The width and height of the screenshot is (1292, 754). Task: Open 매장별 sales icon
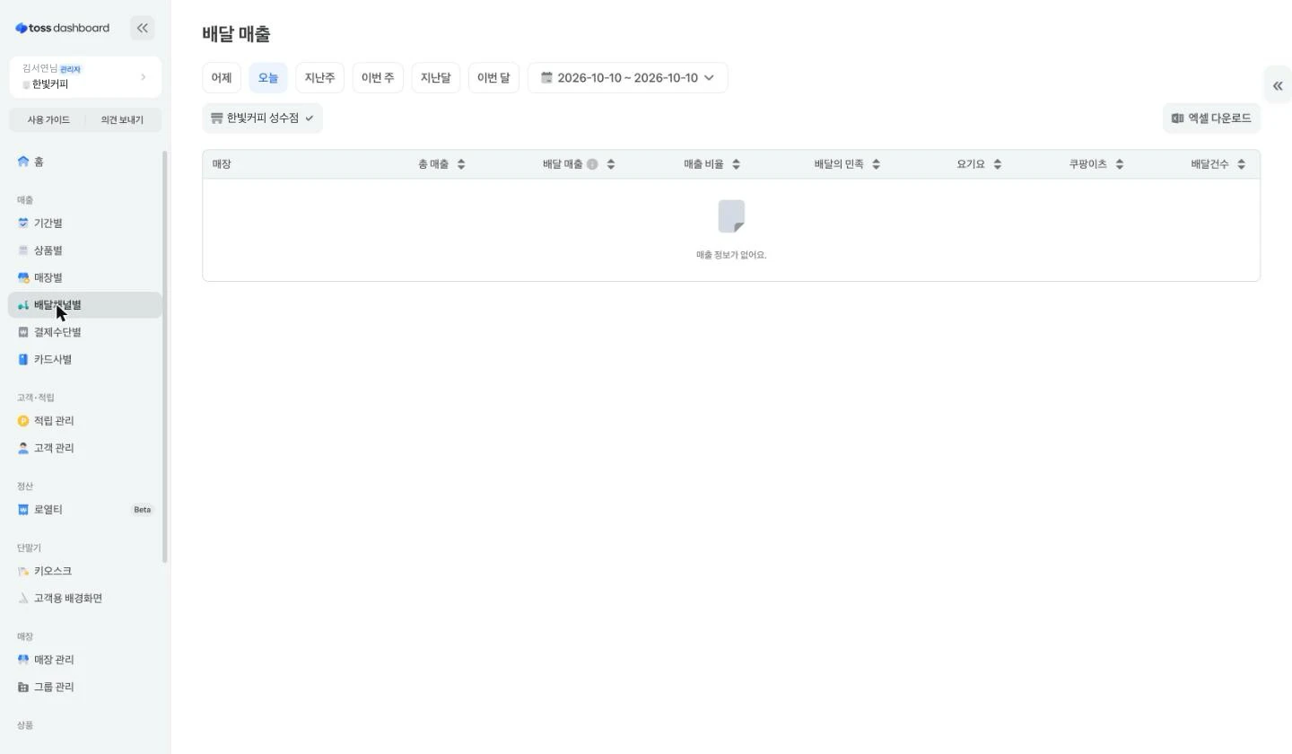coord(23,277)
